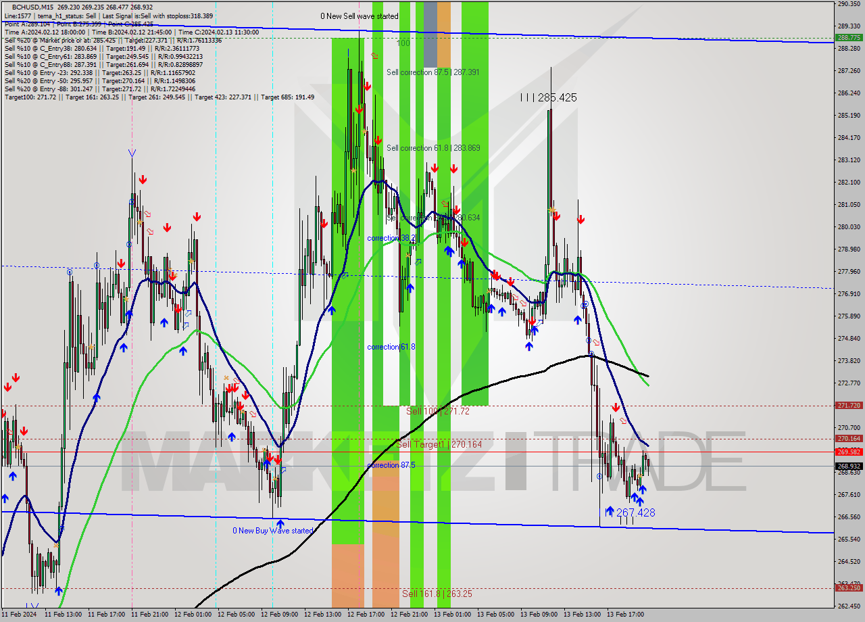865x622 pixels.
Task: Click the 287.260 price axis value
Action: [x=848, y=70]
